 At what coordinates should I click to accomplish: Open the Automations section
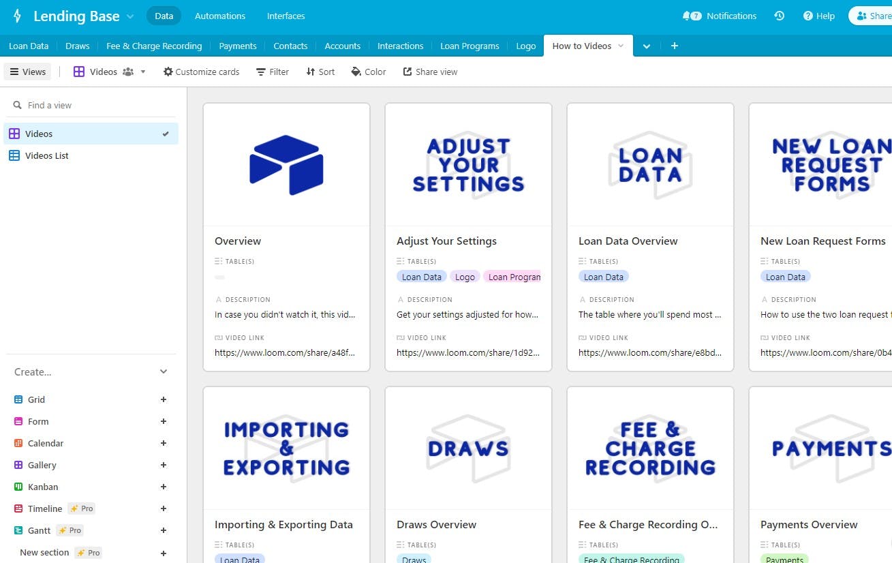220,16
